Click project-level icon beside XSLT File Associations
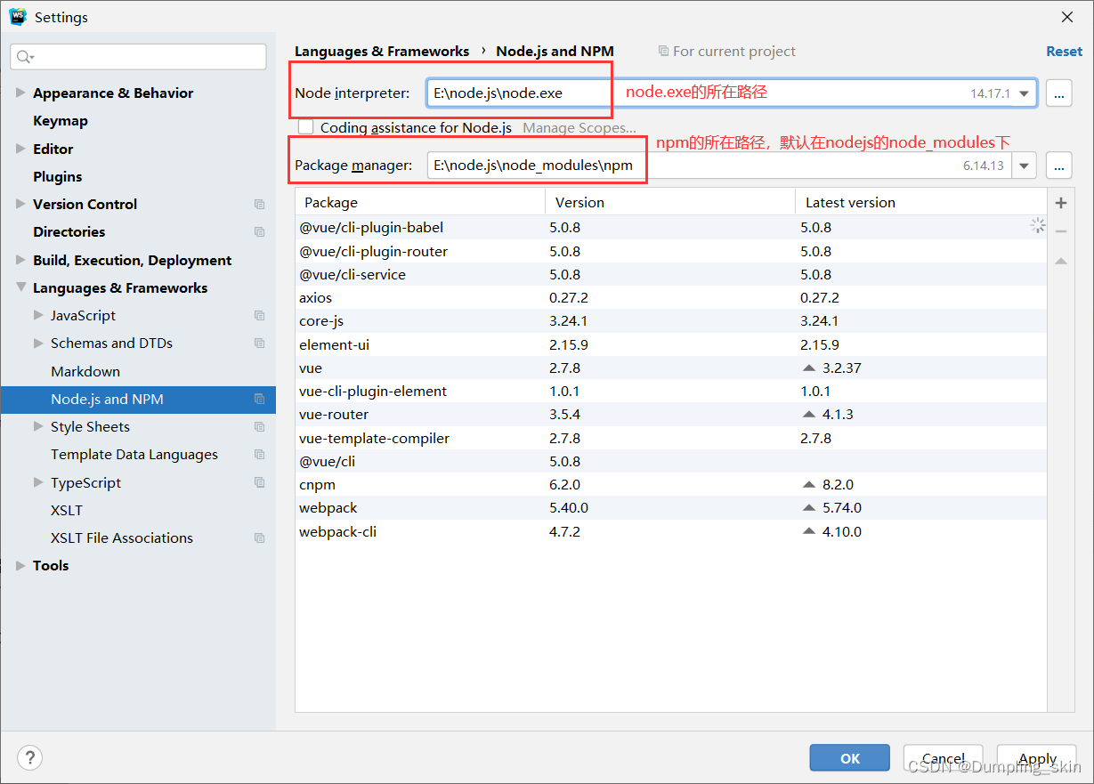The width and height of the screenshot is (1094, 784). 259,538
